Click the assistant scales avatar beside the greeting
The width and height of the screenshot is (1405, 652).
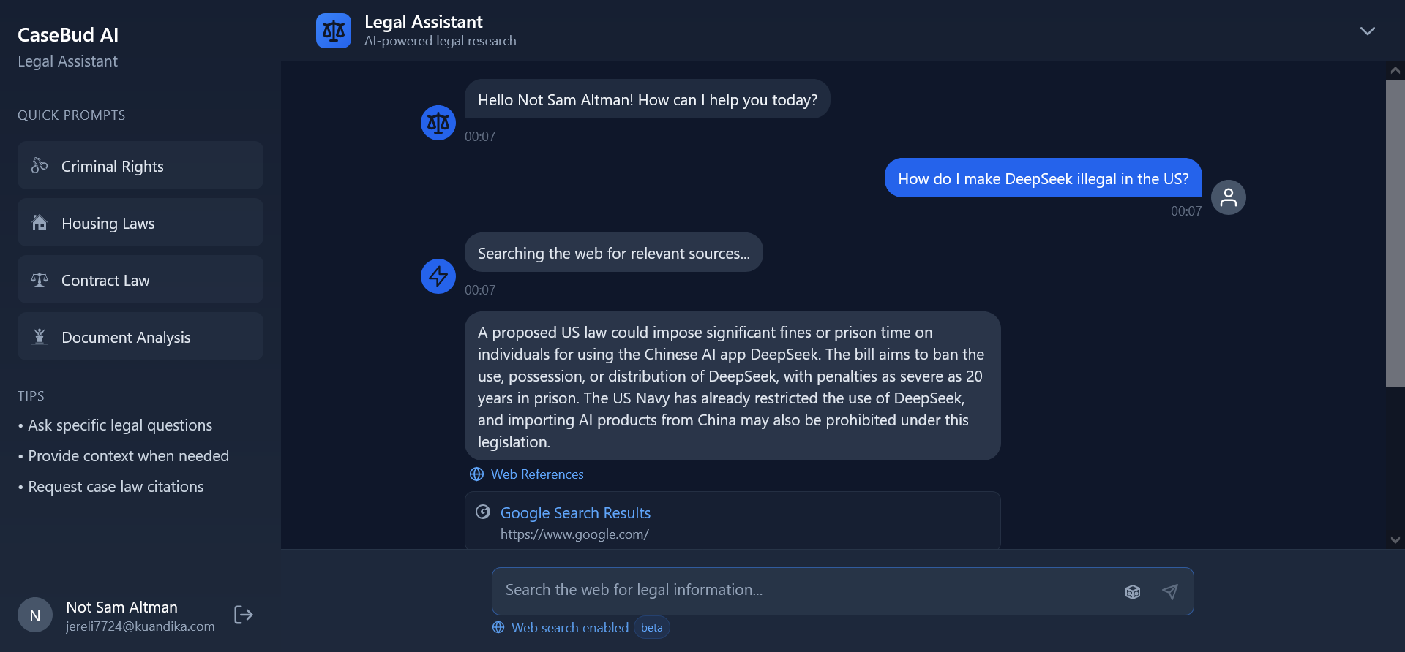point(438,123)
